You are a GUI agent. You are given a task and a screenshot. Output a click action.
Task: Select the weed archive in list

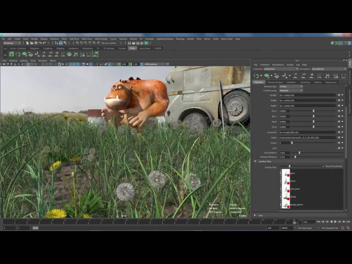293,181
